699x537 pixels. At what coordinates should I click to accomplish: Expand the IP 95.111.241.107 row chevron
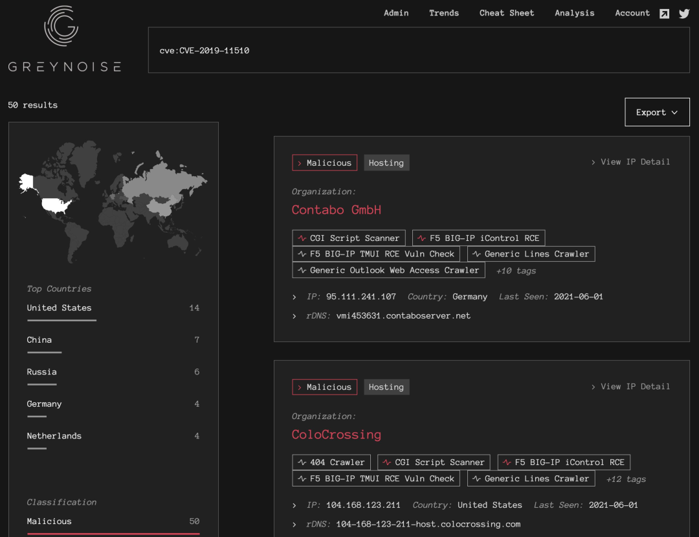click(294, 297)
